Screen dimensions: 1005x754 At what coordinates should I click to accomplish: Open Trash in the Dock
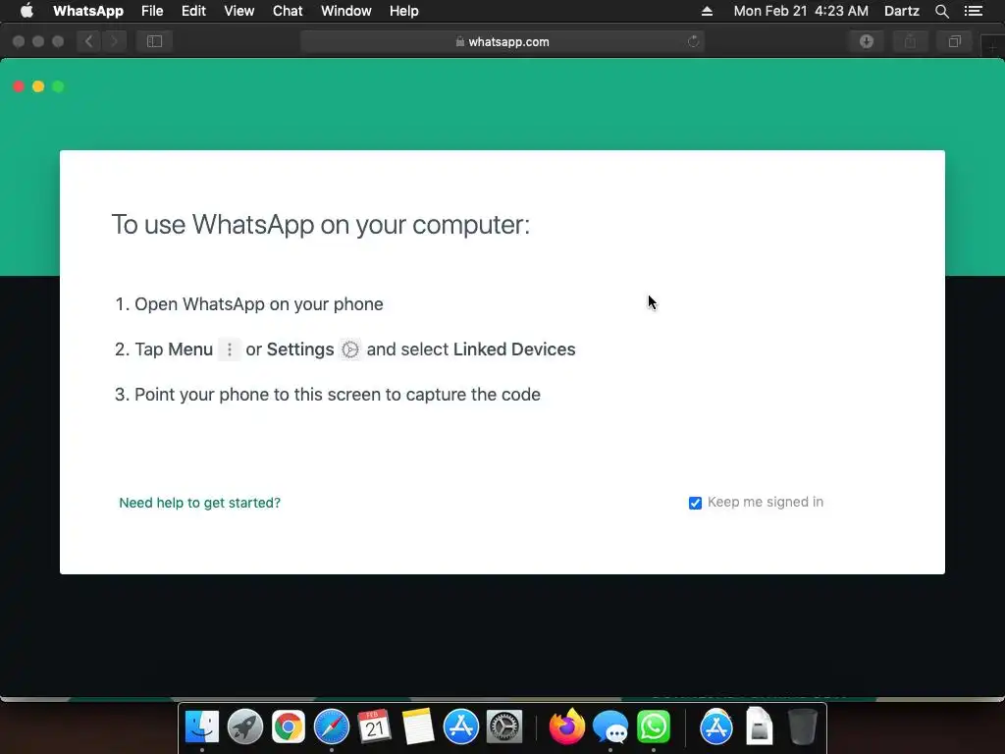[802, 727]
